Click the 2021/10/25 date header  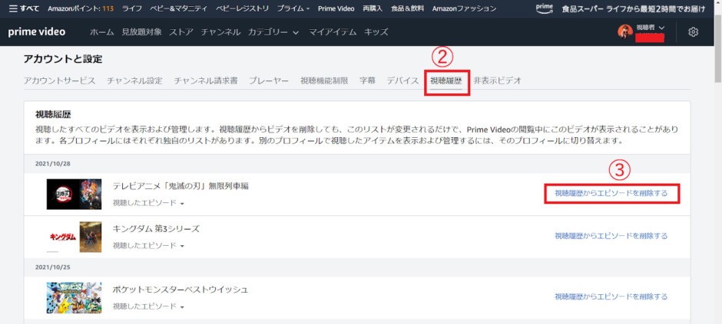pyautogui.click(x=52, y=267)
